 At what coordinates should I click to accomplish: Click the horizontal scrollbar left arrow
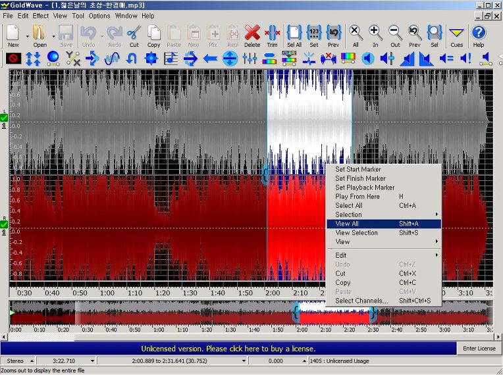(x=4, y=337)
